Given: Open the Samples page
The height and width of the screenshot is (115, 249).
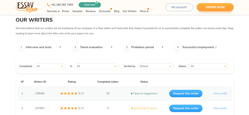Looking at the screenshot, I should pyautogui.click(x=77, y=11).
